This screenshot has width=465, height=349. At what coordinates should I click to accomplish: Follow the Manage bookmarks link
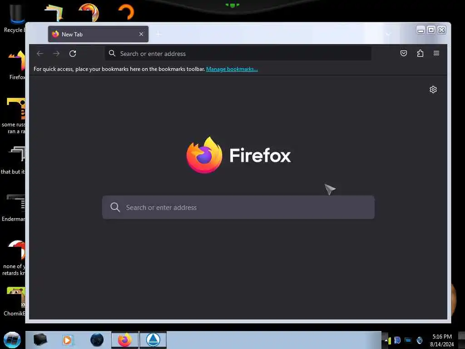pos(232,69)
